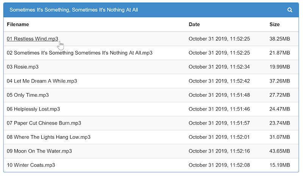Image resolution: width=303 pixels, height=176 pixels.
Task: Select 09 Moon On The Water.mp3
Action: click(39, 151)
